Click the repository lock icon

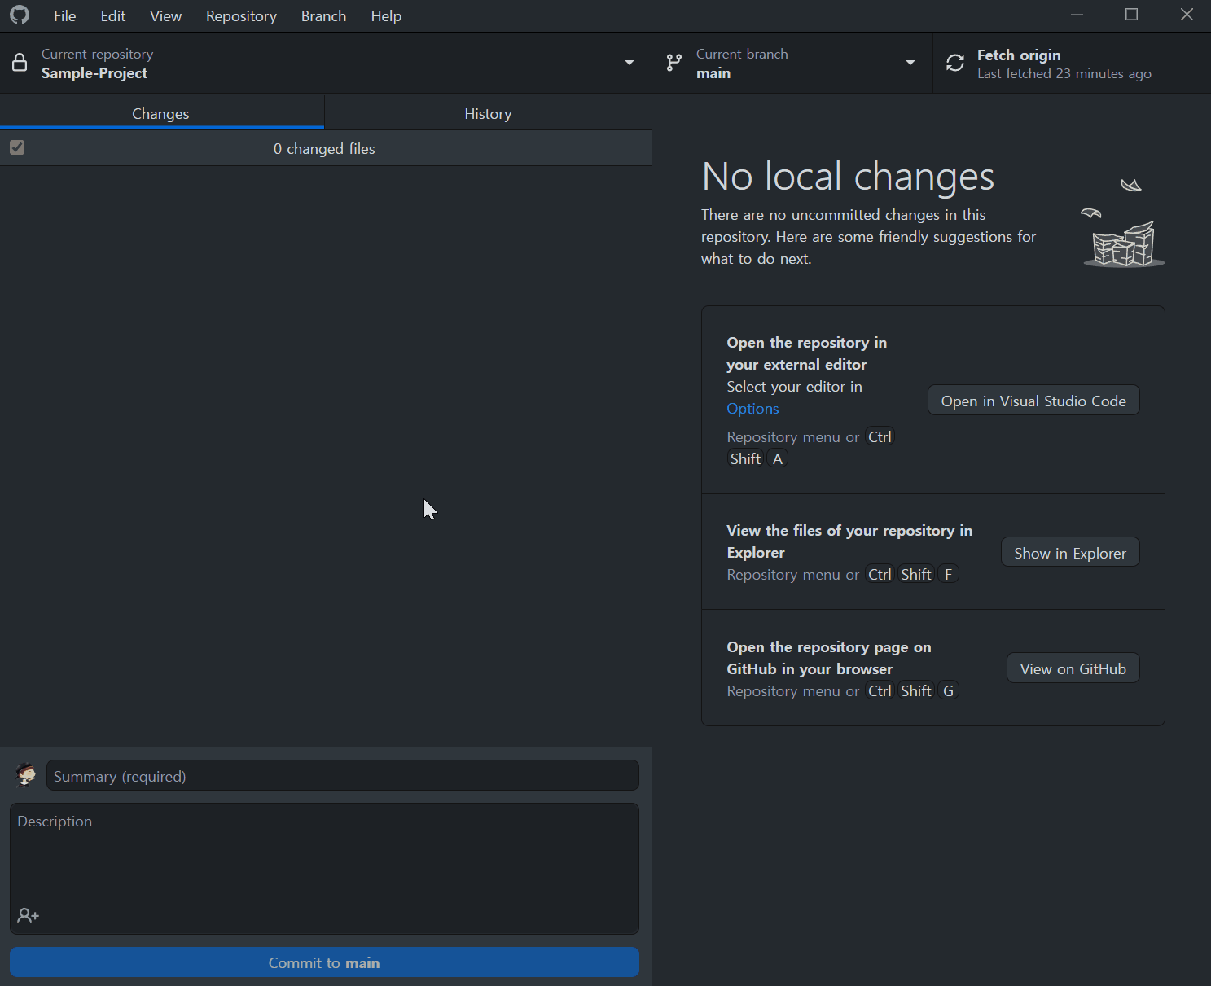(20, 63)
